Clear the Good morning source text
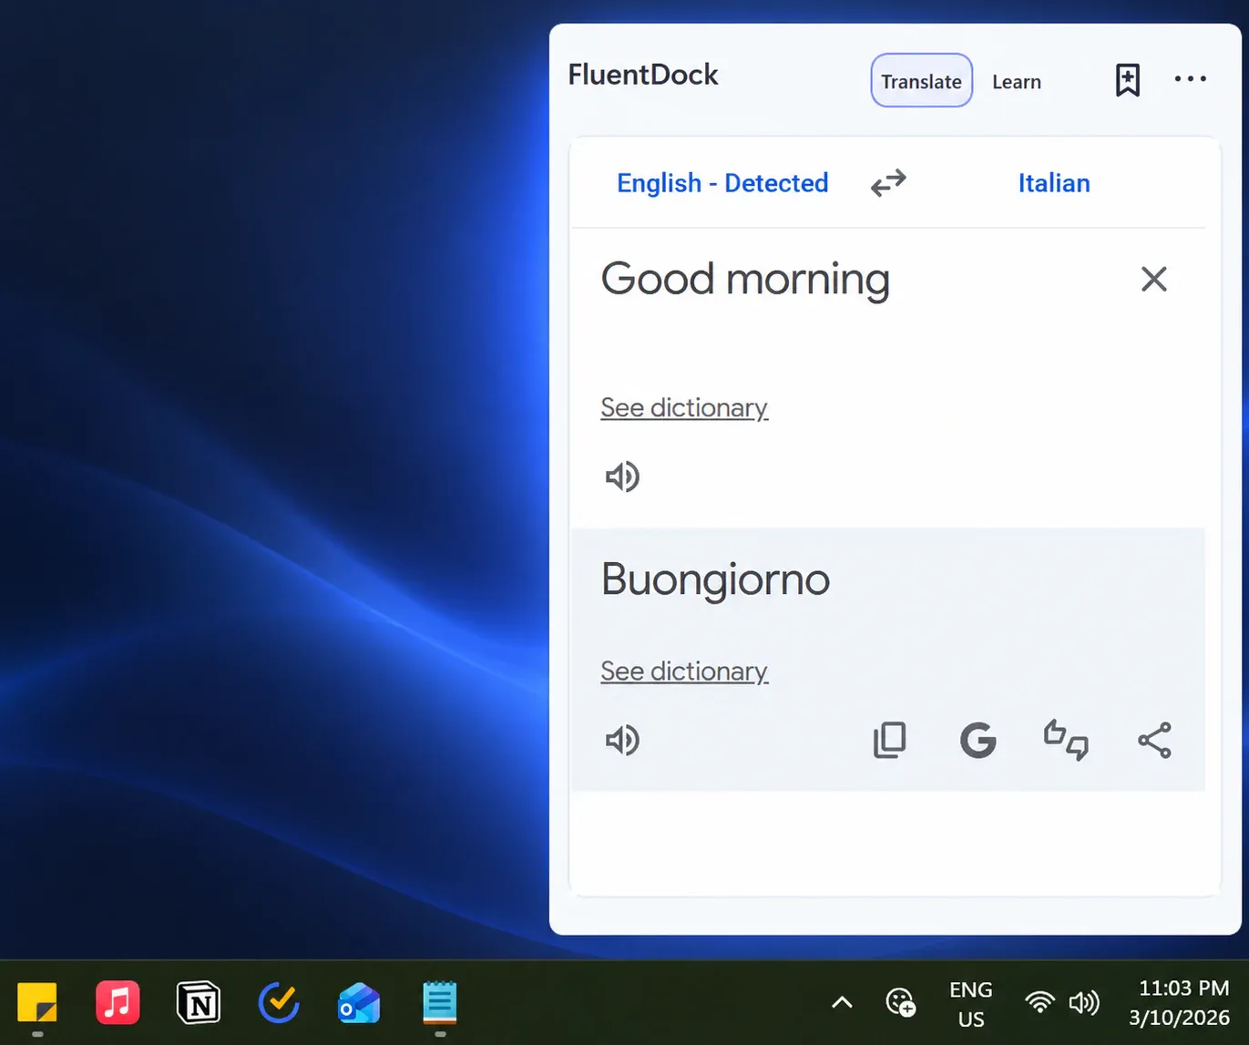Image resolution: width=1249 pixels, height=1045 pixels. 1154,279
